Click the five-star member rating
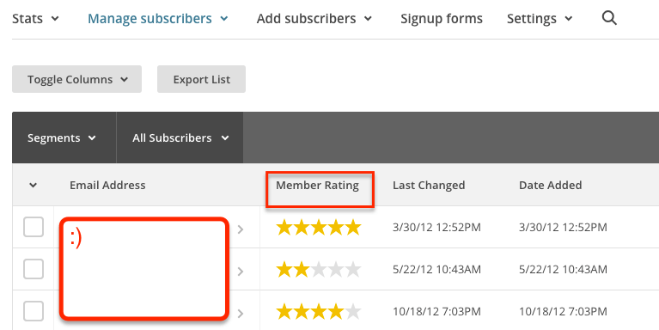The height and width of the screenshot is (330, 659). 319,227
